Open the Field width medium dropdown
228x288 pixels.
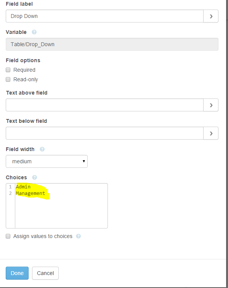[47, 161]
